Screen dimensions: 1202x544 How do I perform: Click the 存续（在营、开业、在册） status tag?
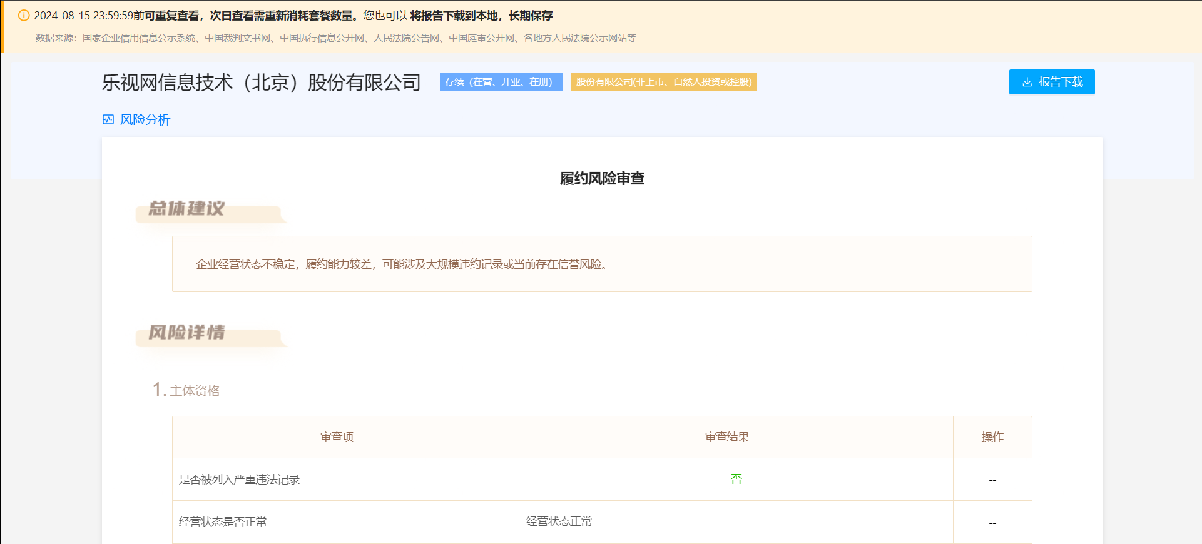(x=501, y=82)
